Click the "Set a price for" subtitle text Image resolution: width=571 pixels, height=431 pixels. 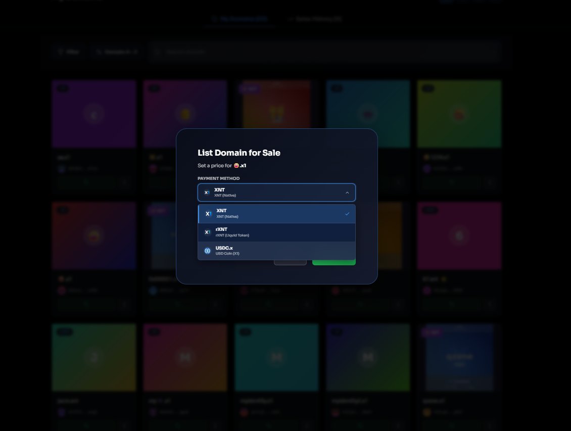coord(214,166)
